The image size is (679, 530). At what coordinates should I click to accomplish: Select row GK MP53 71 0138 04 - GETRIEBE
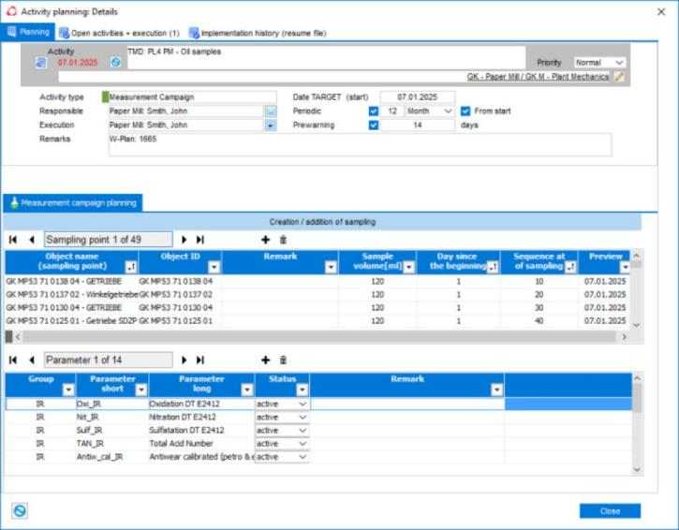point(317,282)
